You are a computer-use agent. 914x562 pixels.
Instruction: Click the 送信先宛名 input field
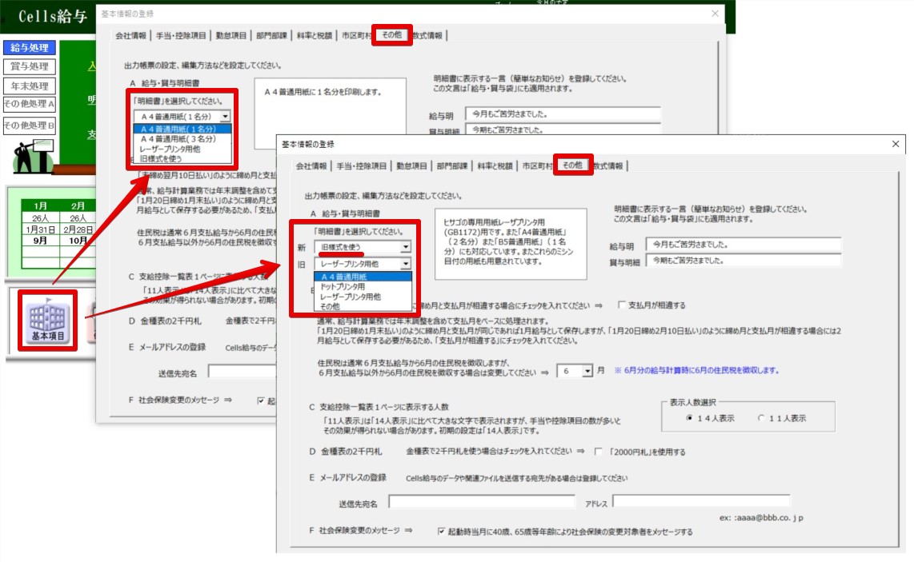(482, 501)
